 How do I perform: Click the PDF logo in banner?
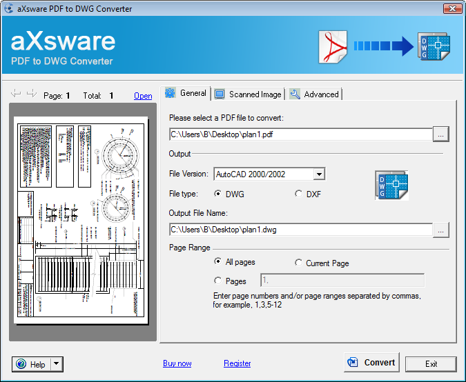[333, 47]
